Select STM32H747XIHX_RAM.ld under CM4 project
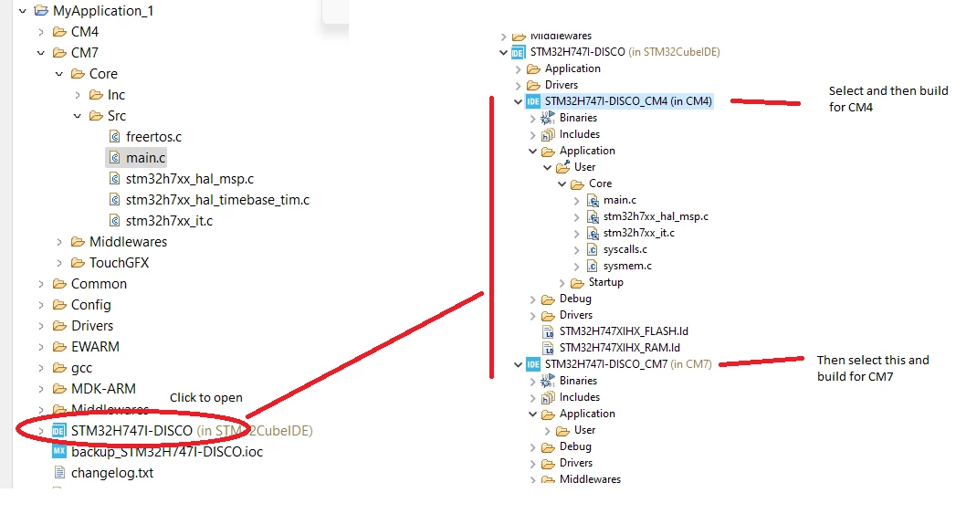This screenshot has height=514, width=966. pyautogui.click(x=619, y=348)
